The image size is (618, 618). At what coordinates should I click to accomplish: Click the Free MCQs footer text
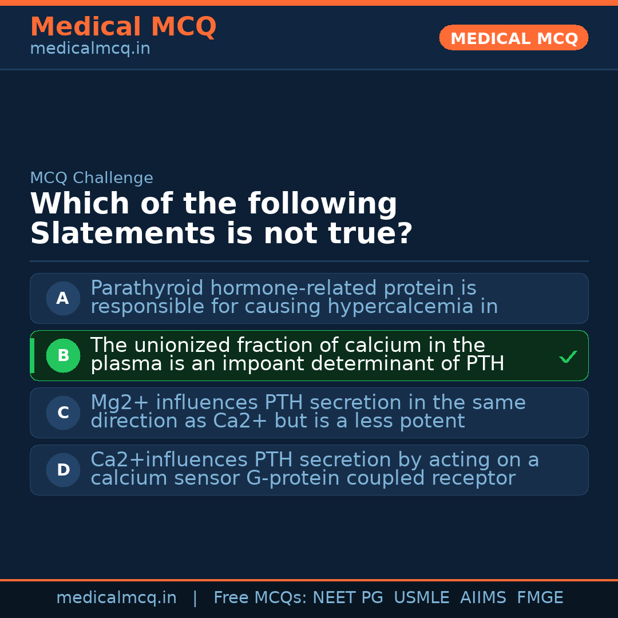click(260, 598)
